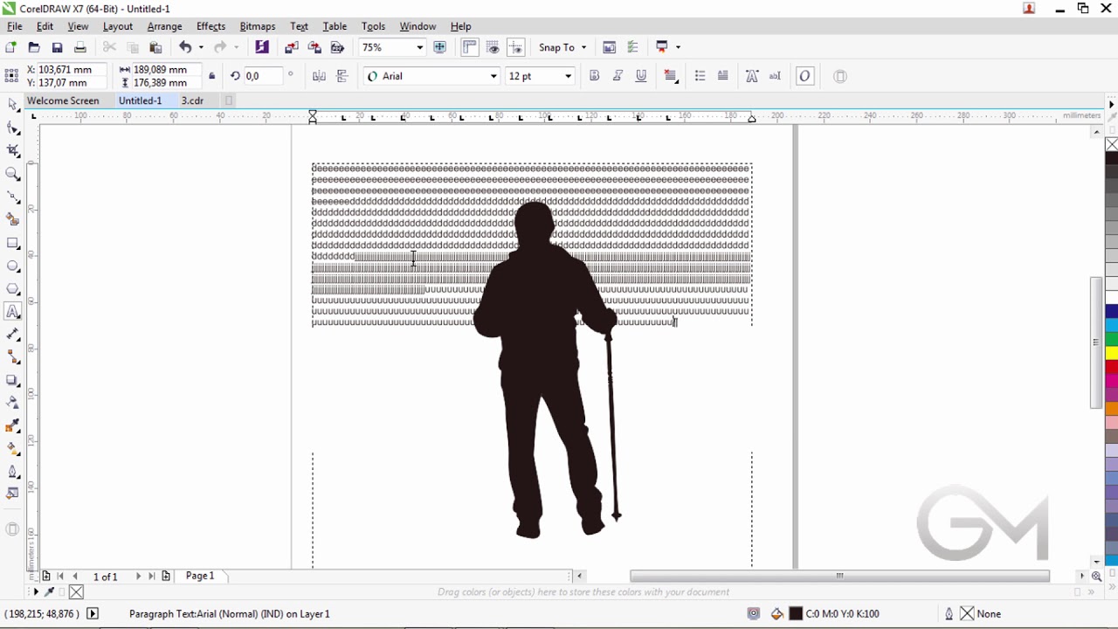Toggle italic text formatting

618,76
